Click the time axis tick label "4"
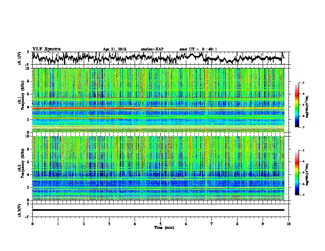The height and width of the screenshot is (251, 325). 135,224
